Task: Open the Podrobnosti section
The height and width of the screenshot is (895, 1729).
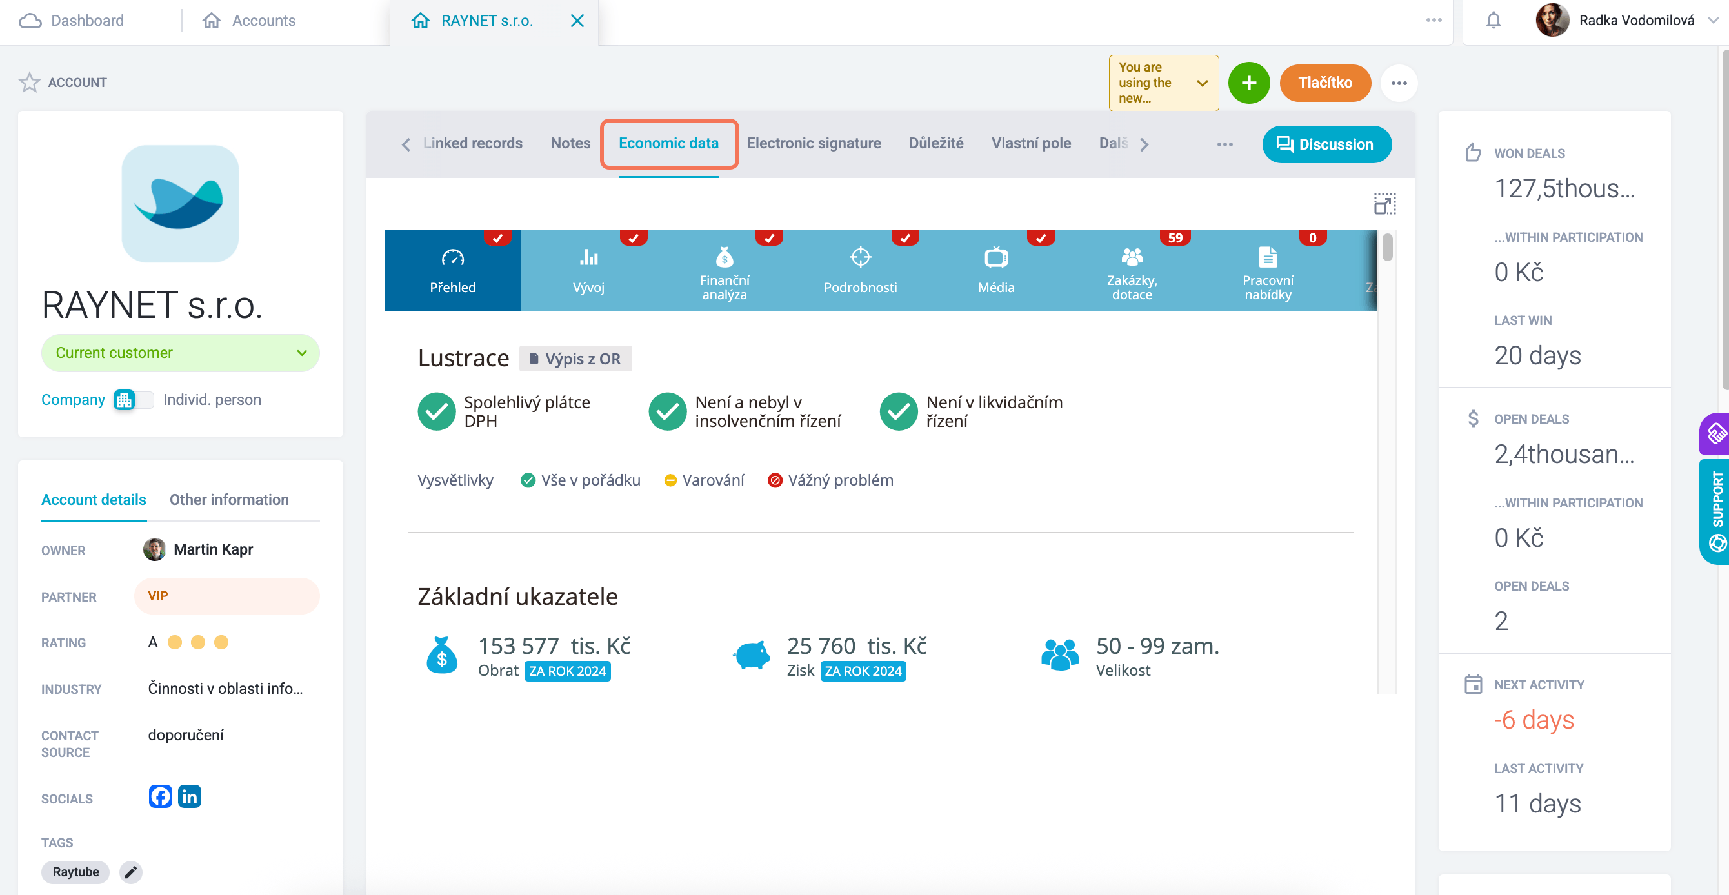Action: (861, 270)
